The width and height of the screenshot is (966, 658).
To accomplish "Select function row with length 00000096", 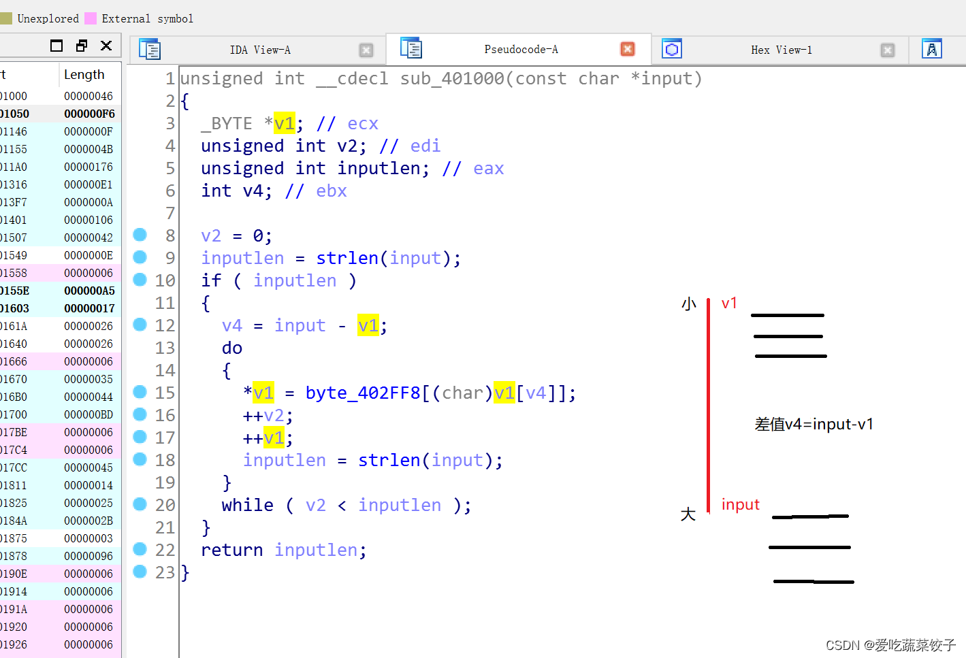I will pyautogui.click(x=61, y=556).
